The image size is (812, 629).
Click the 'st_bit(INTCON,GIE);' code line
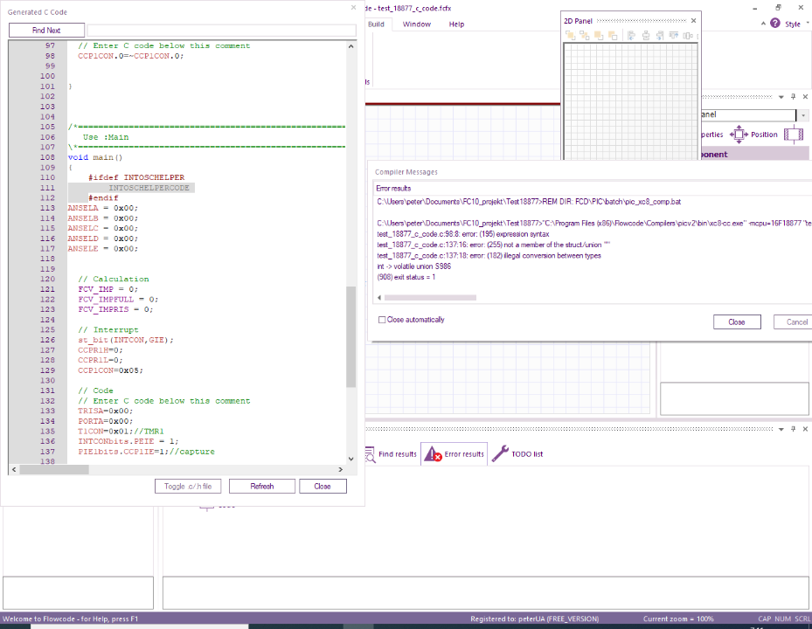coord(126,340)
